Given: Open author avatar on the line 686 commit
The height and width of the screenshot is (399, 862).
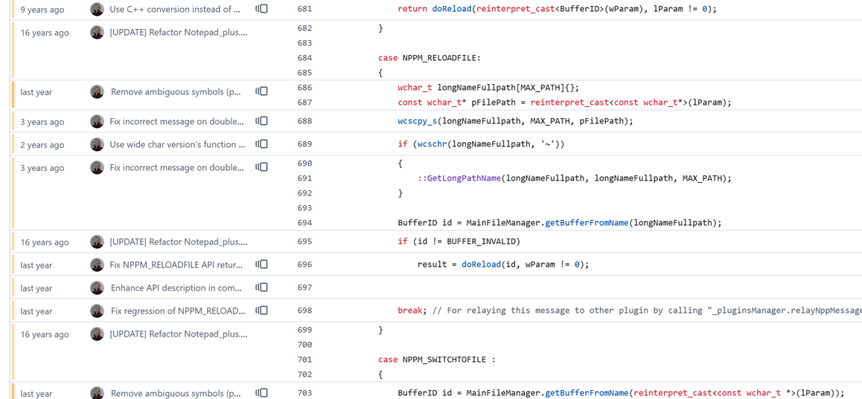Looking at the screenshot, I should pyautogui.click(x=97, y=91).
